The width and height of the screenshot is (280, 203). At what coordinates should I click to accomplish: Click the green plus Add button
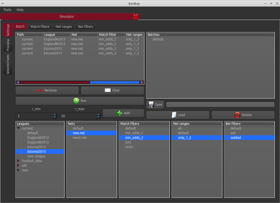coord(123,113)
